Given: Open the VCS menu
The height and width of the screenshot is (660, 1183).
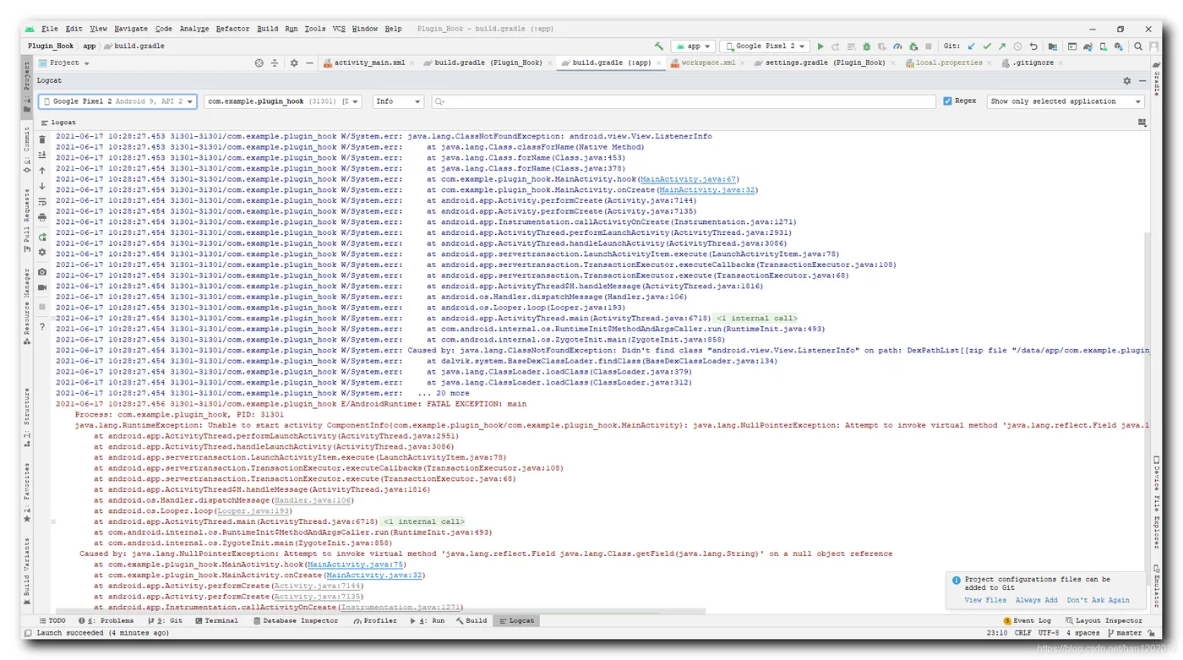Looking at the screenshot, I should coord(339,29).
